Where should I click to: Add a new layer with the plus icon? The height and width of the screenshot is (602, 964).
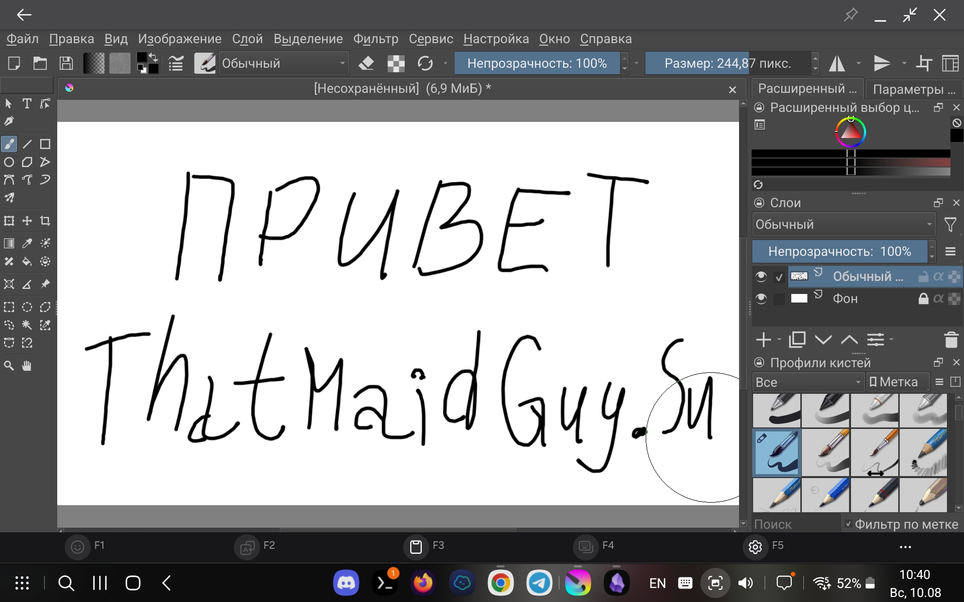coord(763,340)
